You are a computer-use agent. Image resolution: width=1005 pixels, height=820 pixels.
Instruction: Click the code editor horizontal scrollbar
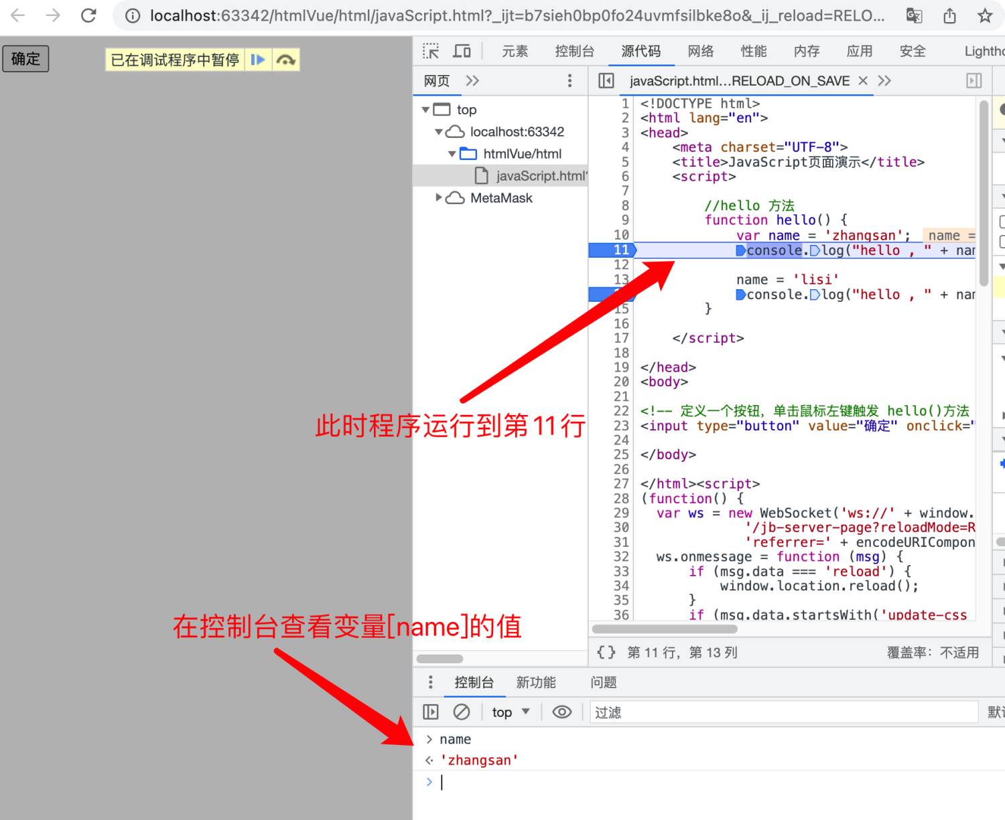tap(665, 629)
